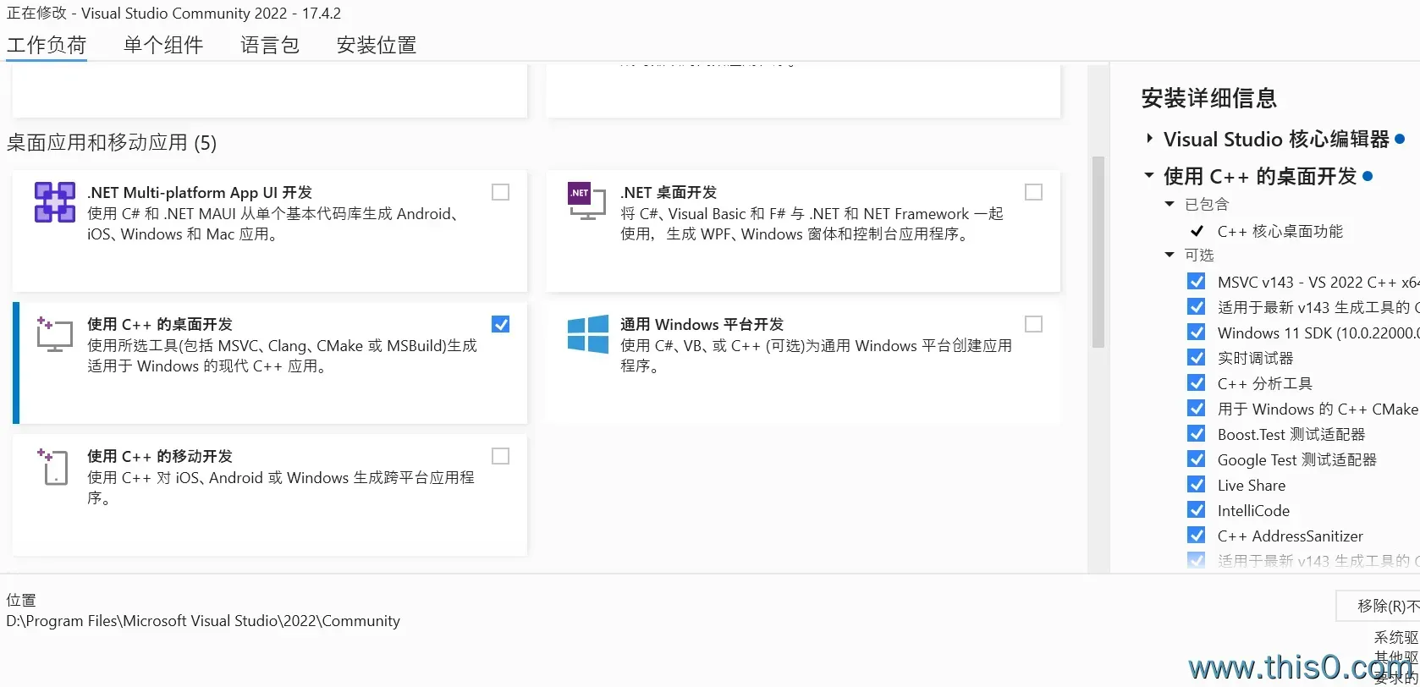Uncheck the Live Share optional component

click(x=1197, y=485)
